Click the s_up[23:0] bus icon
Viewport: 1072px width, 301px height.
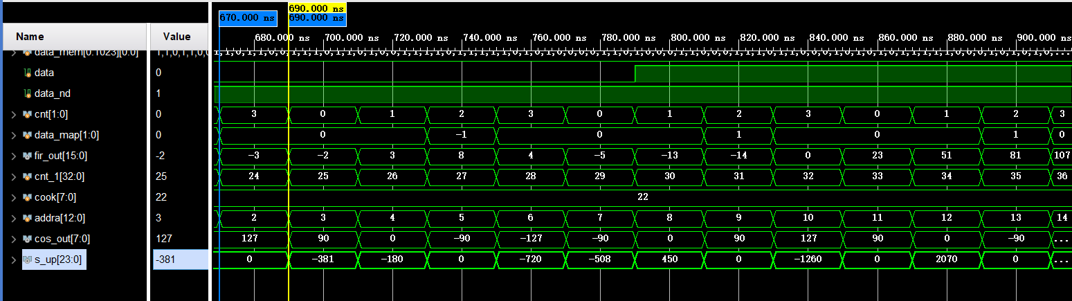point(27,259)
